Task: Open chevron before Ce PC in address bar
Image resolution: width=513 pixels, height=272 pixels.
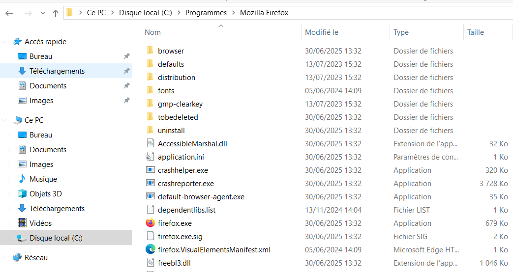Action: point(80,13)
